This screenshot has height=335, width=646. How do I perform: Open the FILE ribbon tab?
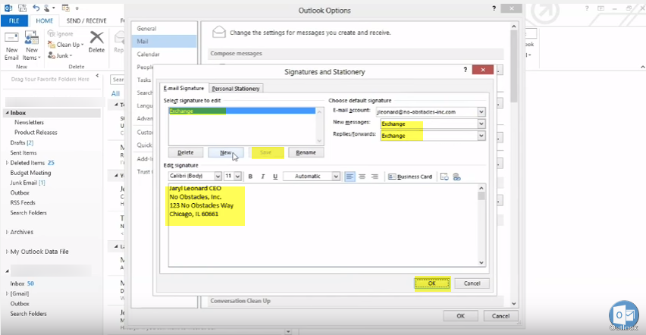(x=14, y=20)
